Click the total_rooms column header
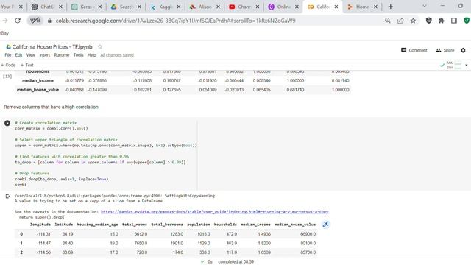The image size is (471, 265). click(135, 225)
